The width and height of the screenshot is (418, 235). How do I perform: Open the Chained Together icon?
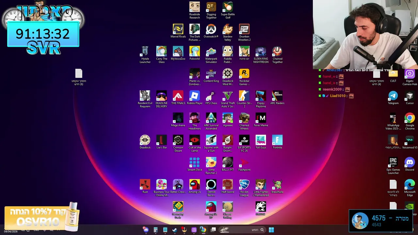[x=277, y=55]
